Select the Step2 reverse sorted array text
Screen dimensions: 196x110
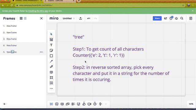point(121,73)
